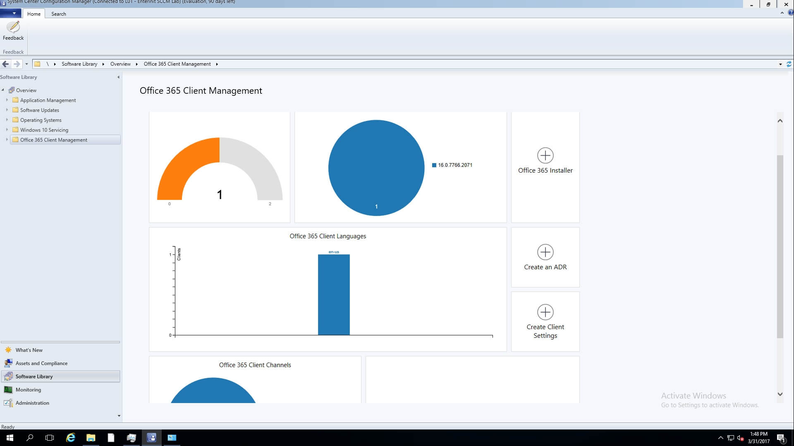Click the Office 365 Installer plus icon
The width and height of the screenshot is (794, 446).
545,155
